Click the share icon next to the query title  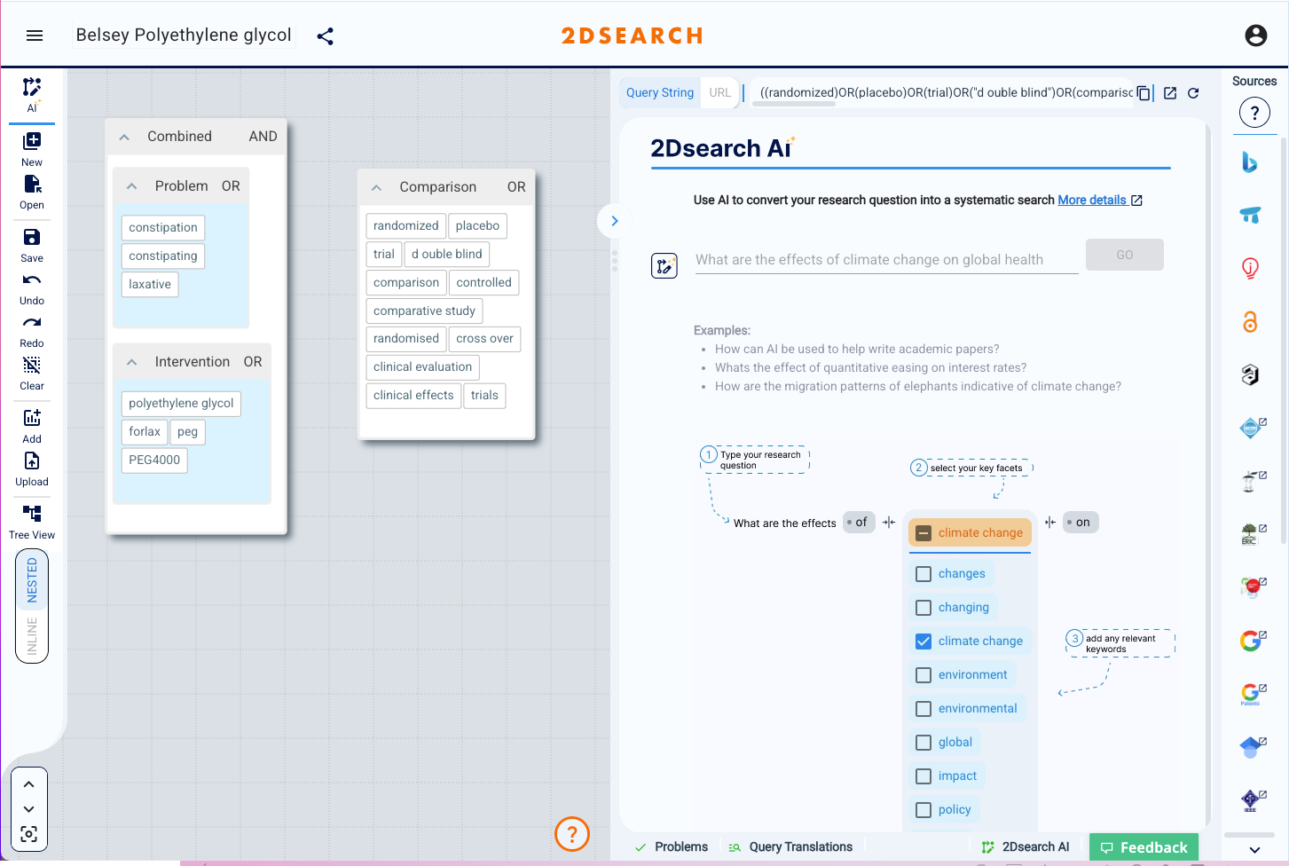(x=325, y=35)
